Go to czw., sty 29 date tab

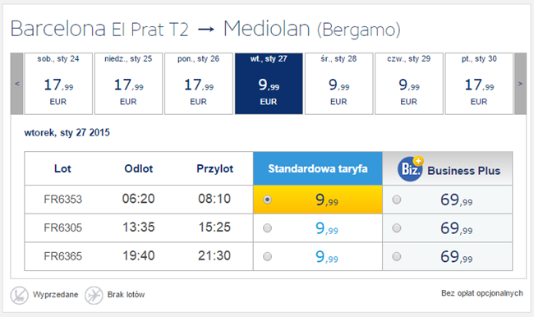tap(409, 84)
